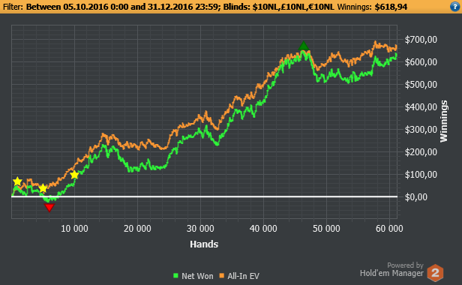The width and height of the screenshot is (462, 285).
Task: Click the $0,00 axis label
Action: point(415,197)
